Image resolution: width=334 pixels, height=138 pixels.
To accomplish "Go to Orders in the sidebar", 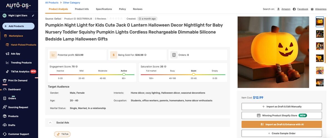I will click(x=12, y=98).
